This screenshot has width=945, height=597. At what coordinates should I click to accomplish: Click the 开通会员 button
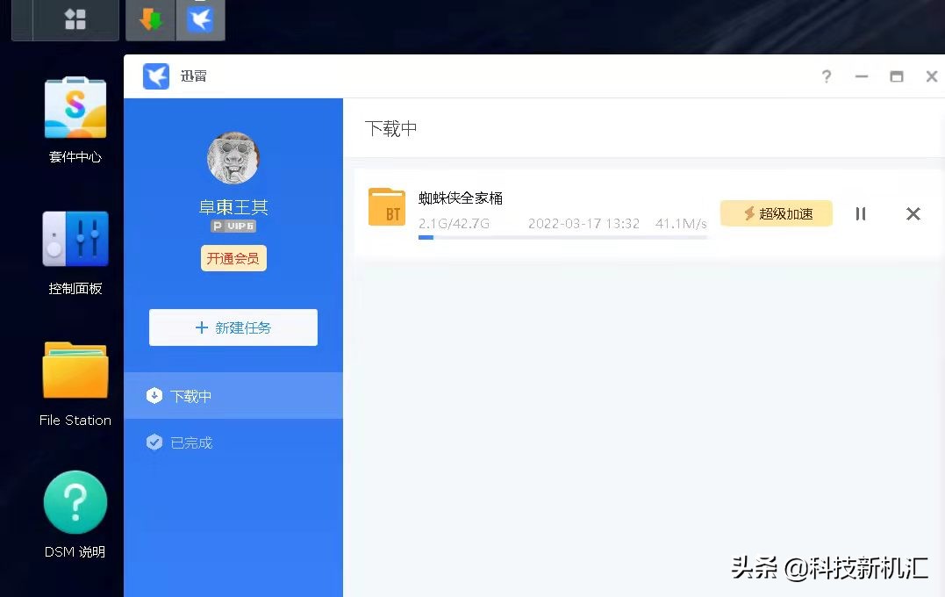click(233, 258)
